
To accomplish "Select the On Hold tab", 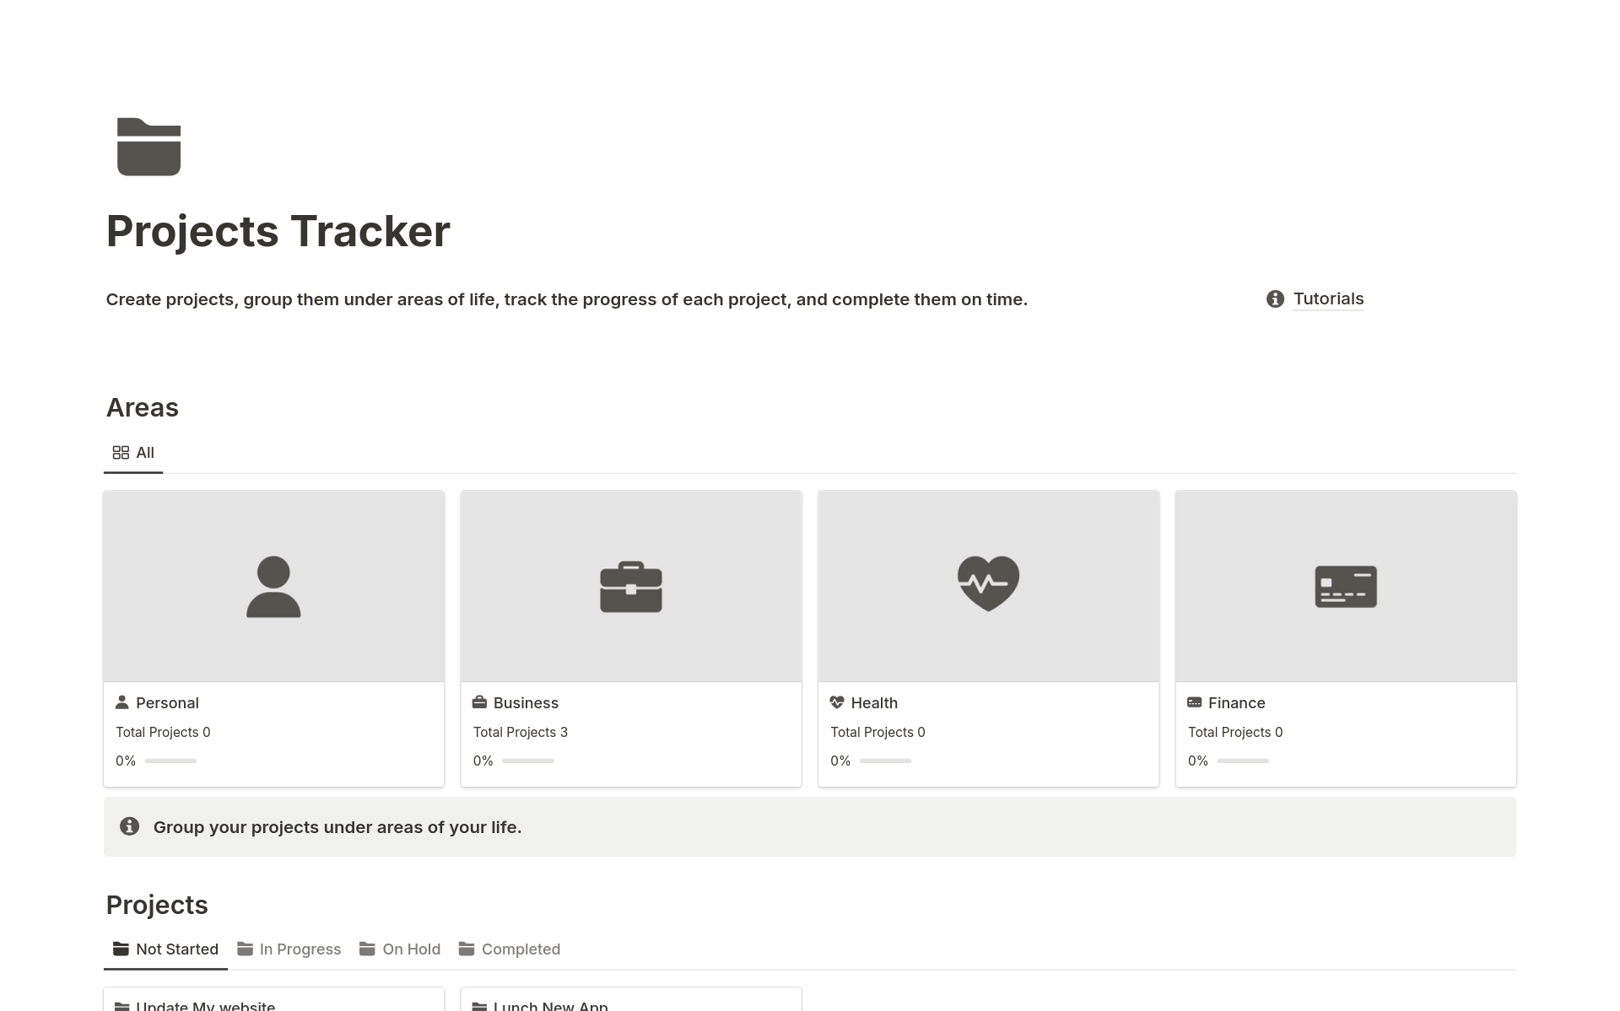I will point(412,948).
